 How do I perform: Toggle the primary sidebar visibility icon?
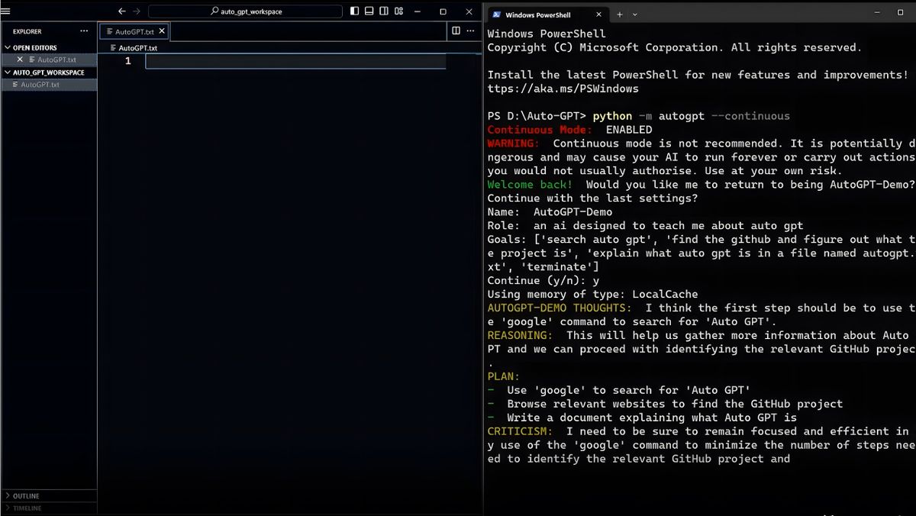[x=354, y=11]
